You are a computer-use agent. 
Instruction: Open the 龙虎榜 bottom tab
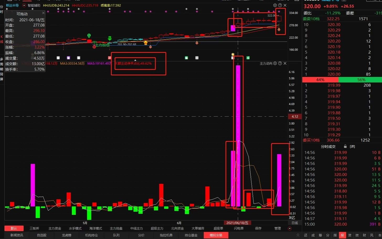click(67, 235)
